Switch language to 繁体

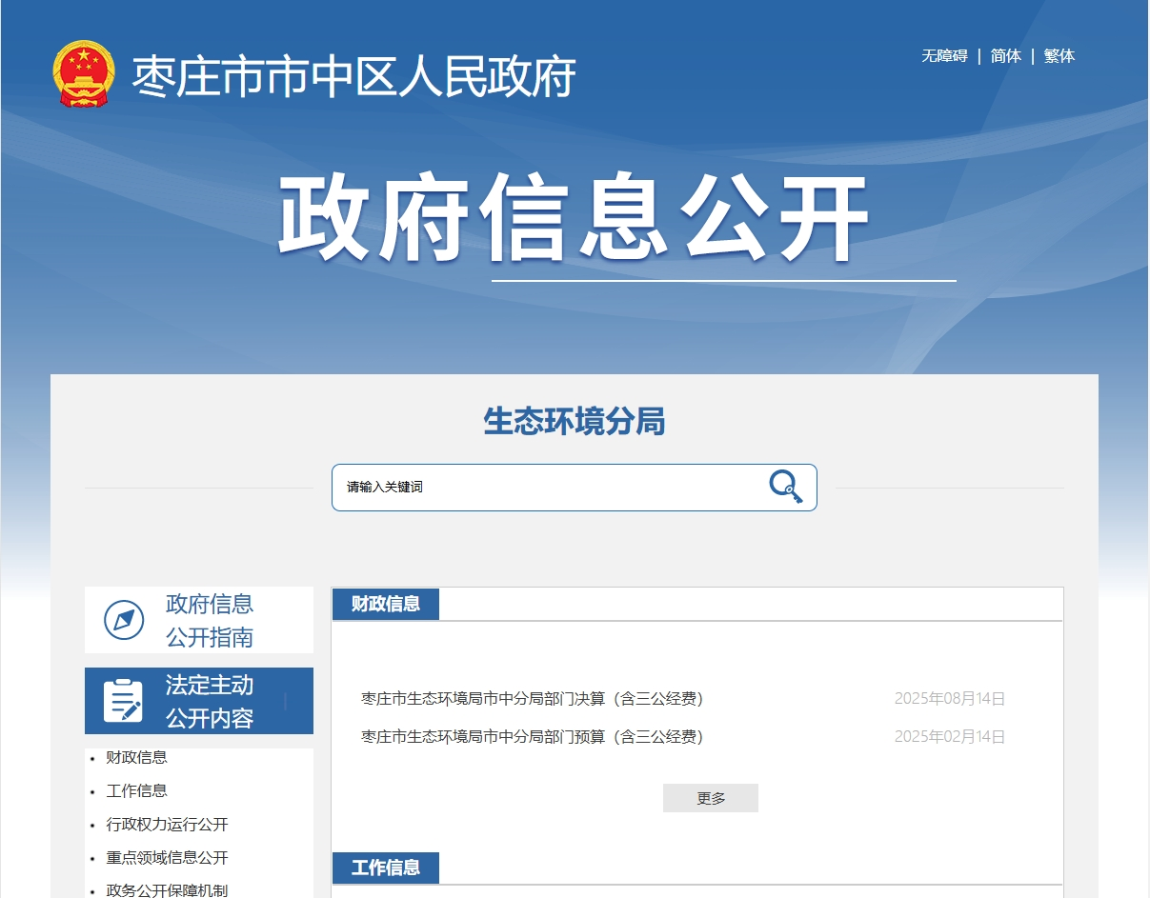tap(1058, 56)
